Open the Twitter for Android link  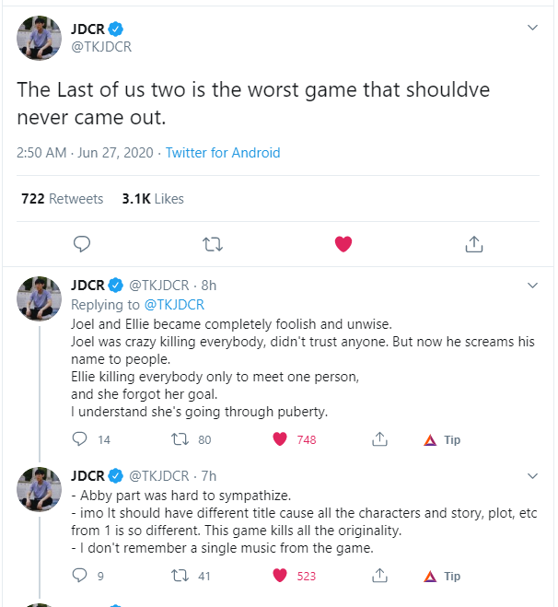tap(223, 153)
